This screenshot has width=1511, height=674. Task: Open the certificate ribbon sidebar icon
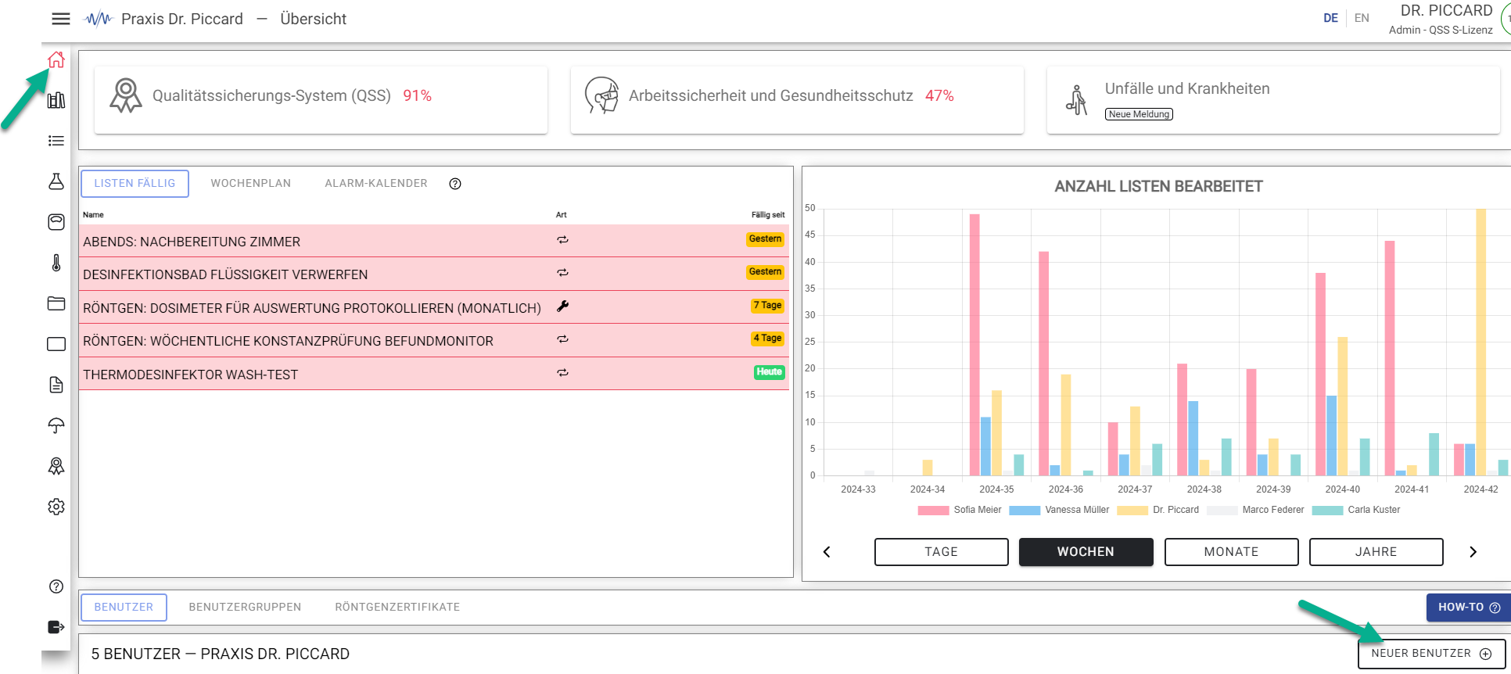[x=56, y=466]
